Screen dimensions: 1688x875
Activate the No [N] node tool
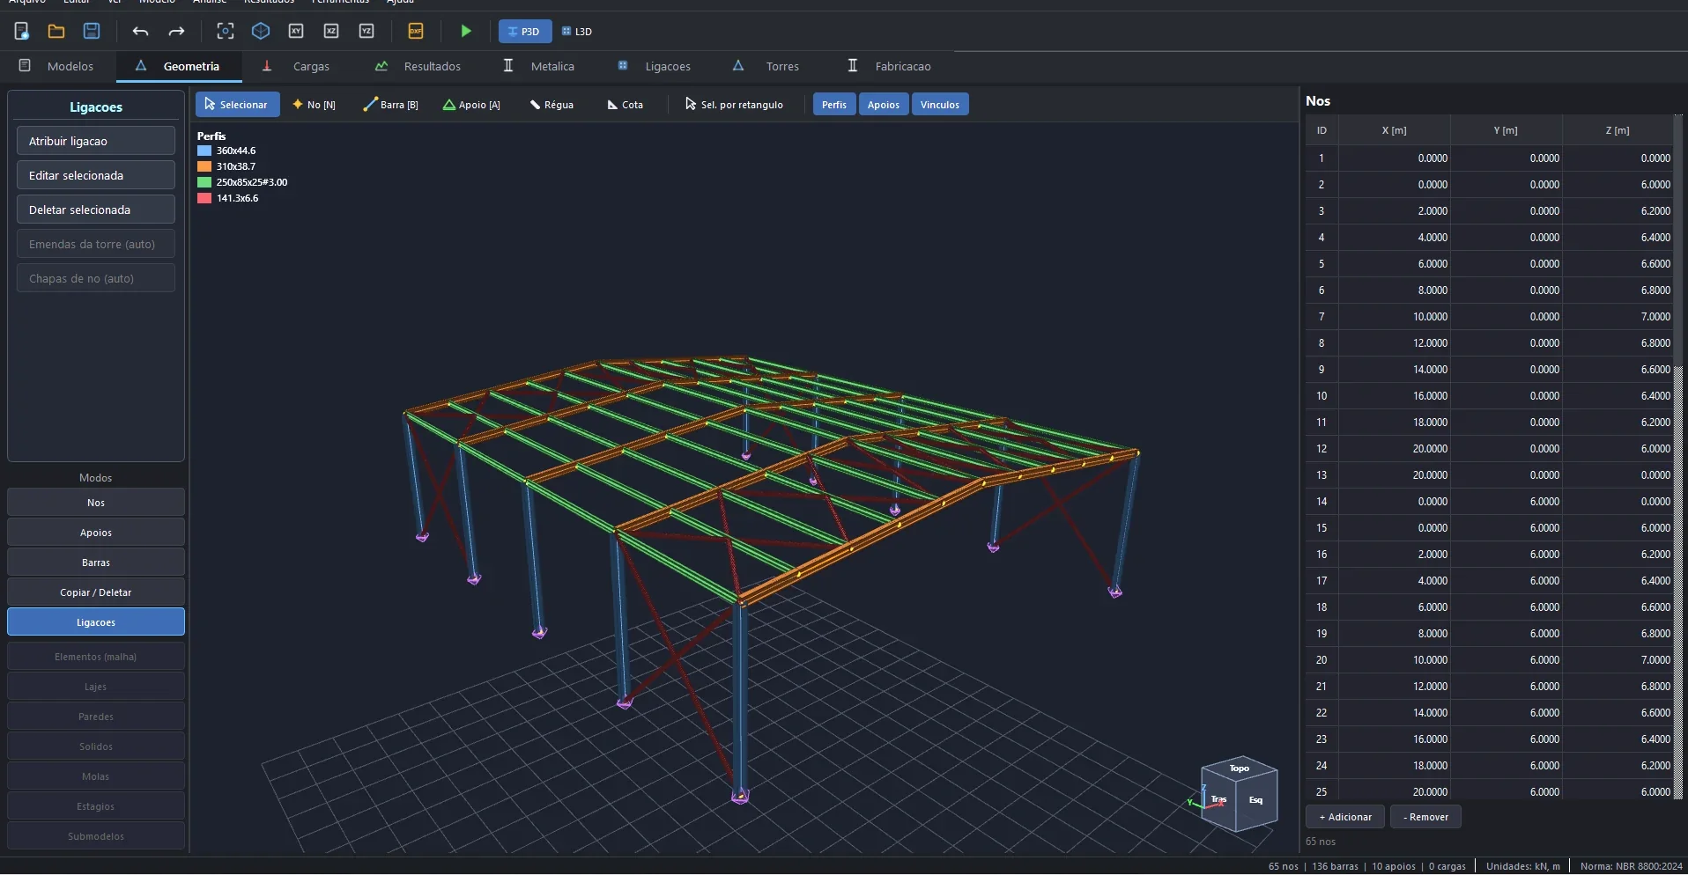[x=315, y=105]
